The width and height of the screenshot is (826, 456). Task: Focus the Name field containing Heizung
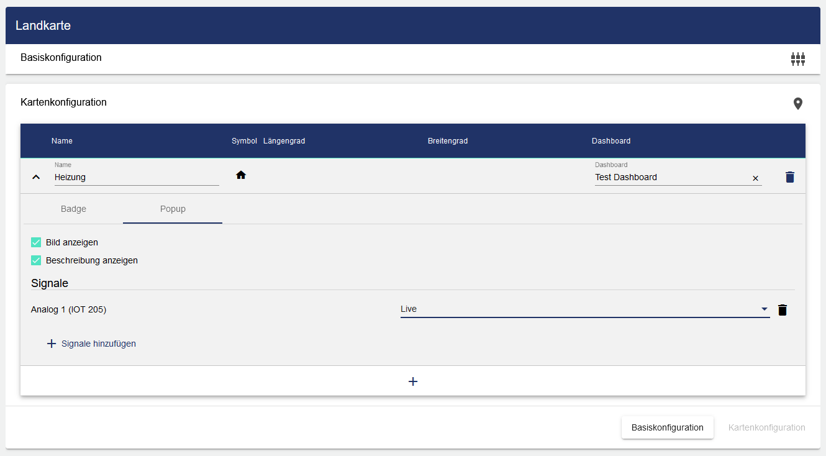(137, 178)
